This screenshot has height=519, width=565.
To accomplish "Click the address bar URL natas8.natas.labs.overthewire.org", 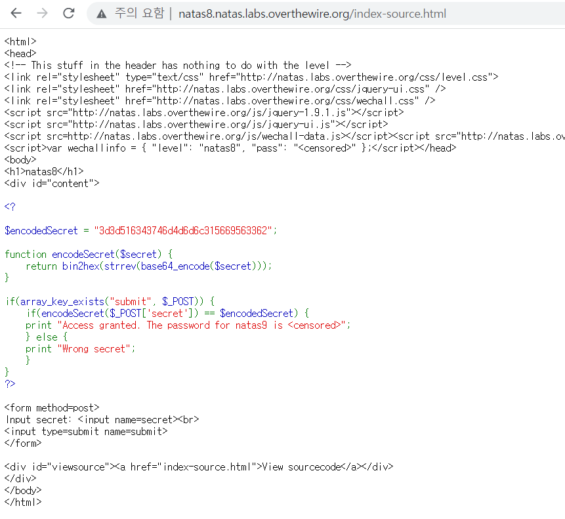I will coord(312,14).
